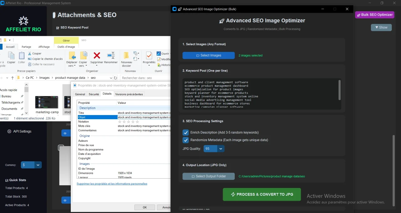Switch to Accueil ribbon tab
401x213 pixels.
[10, 47]
